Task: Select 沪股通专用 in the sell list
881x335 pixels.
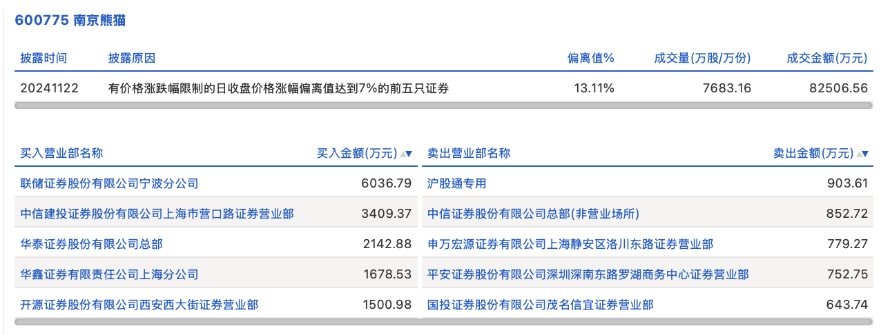Action: pos(457,183)
